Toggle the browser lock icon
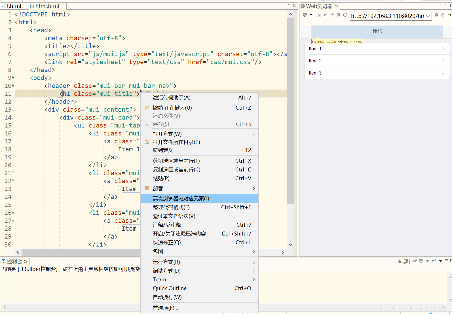 pyautogui.click(x=443, y=14)
